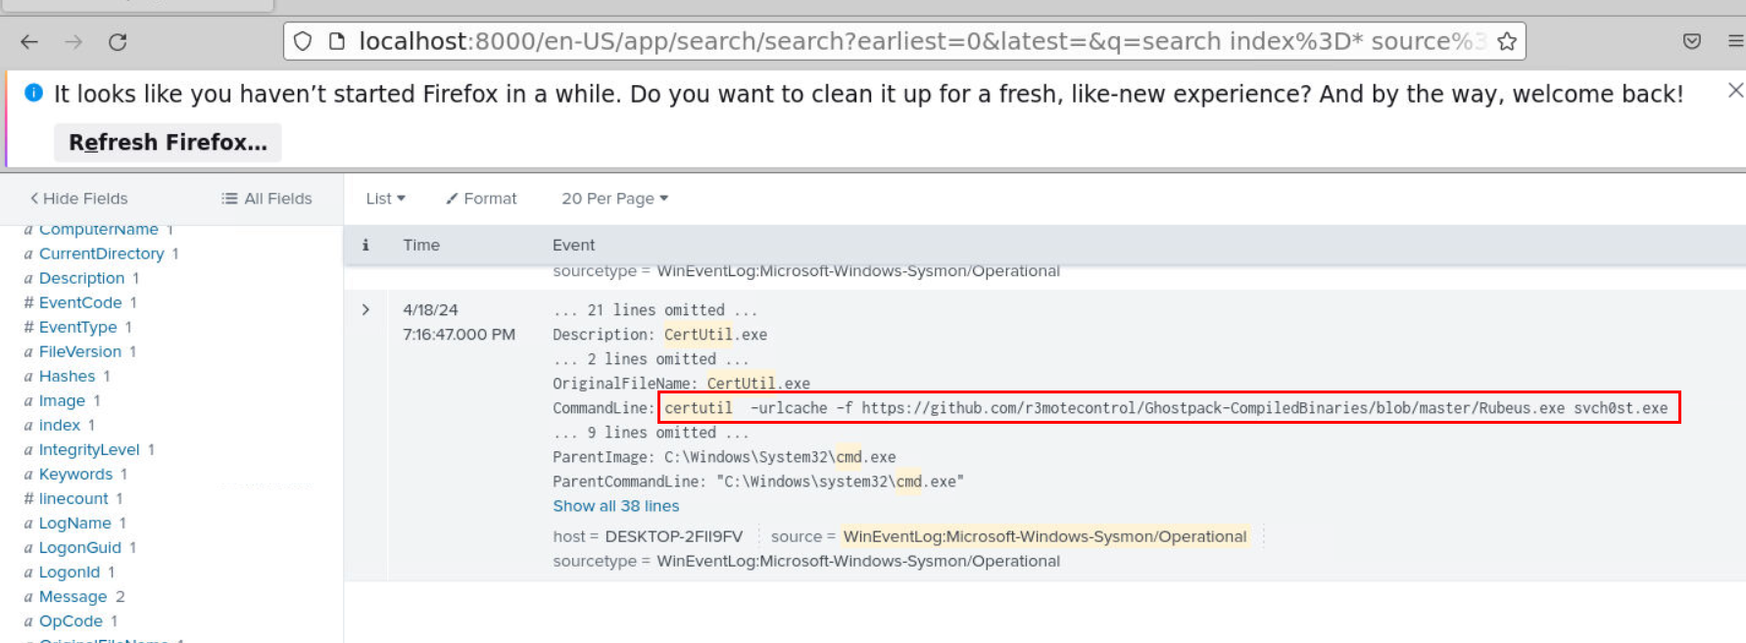Click the Refresh Firefox... button
The image size is (1746, 643).
pyautogui.click(x=168, y=142)
